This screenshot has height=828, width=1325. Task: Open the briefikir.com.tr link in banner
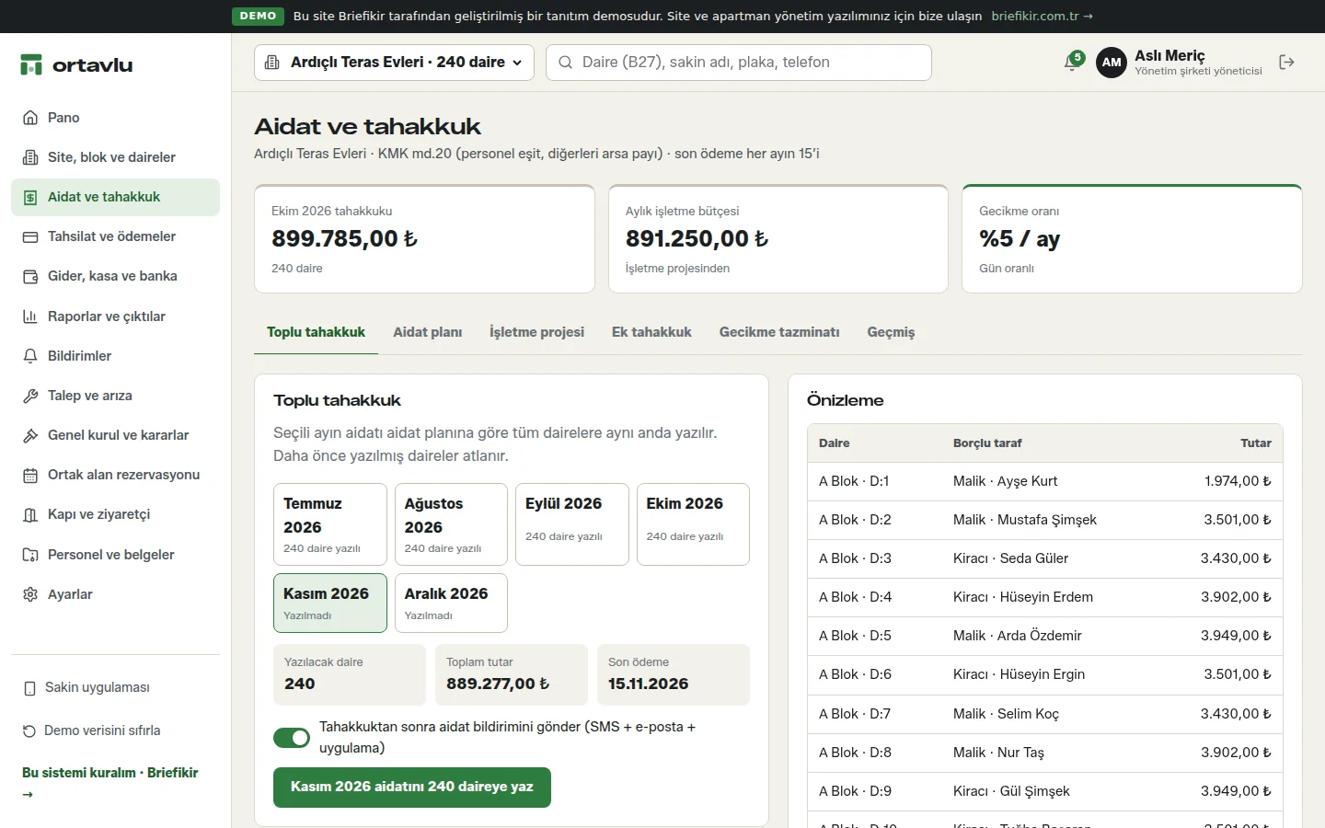(x=1042, y=16)
